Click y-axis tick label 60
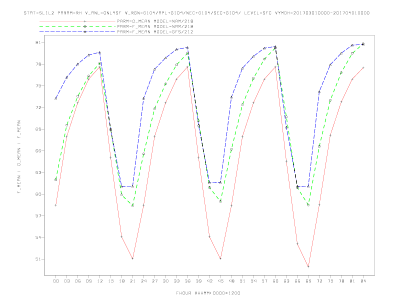 (38, 194)
